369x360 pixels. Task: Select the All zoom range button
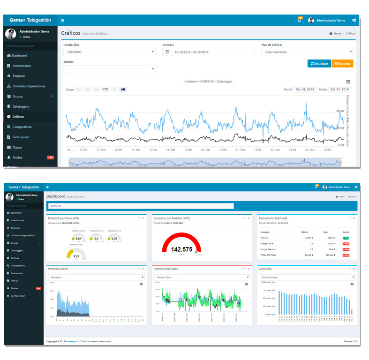pos(123,90)
